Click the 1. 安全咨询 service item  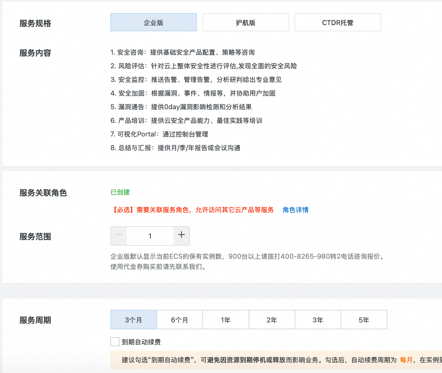(183, 52)
